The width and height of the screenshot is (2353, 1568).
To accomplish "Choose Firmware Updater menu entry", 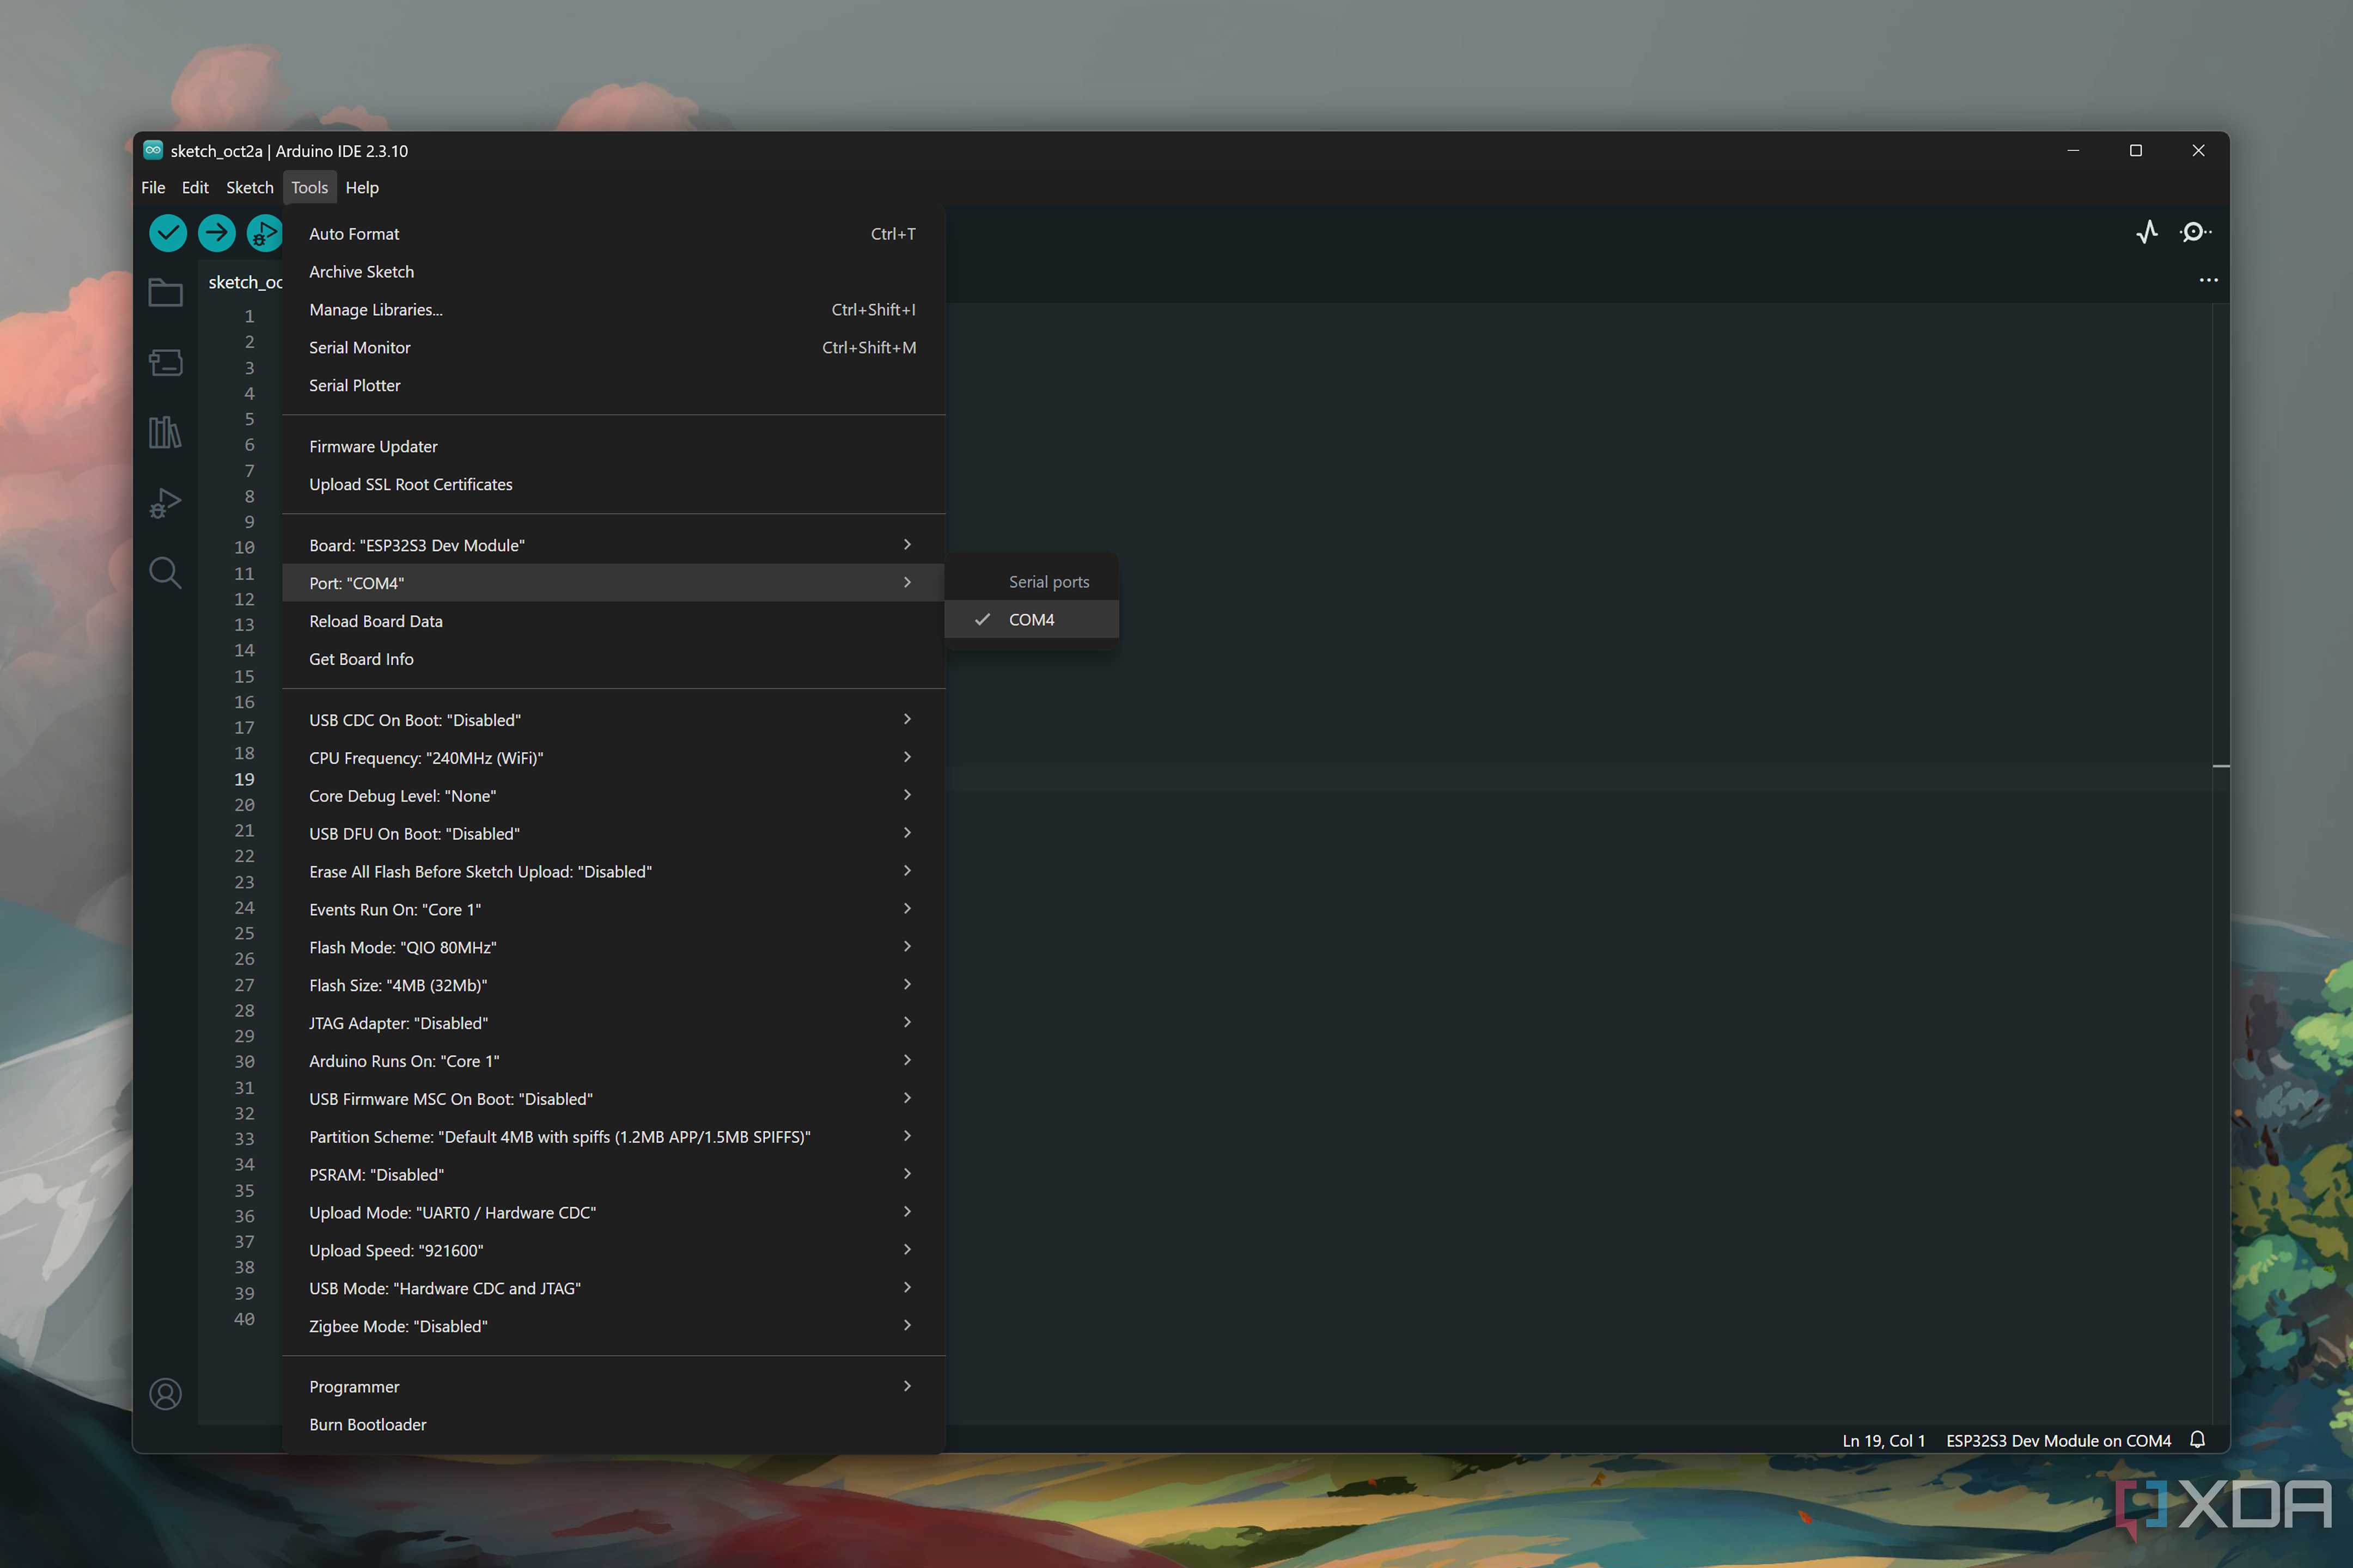I will [x=613, y=447].
